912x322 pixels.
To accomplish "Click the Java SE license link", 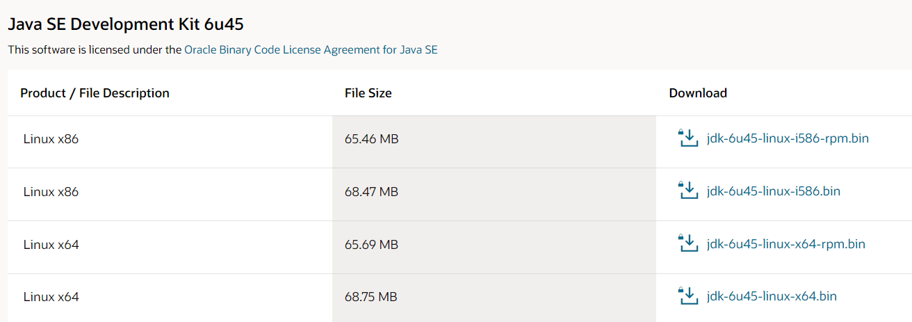I will tap(418, 50).
